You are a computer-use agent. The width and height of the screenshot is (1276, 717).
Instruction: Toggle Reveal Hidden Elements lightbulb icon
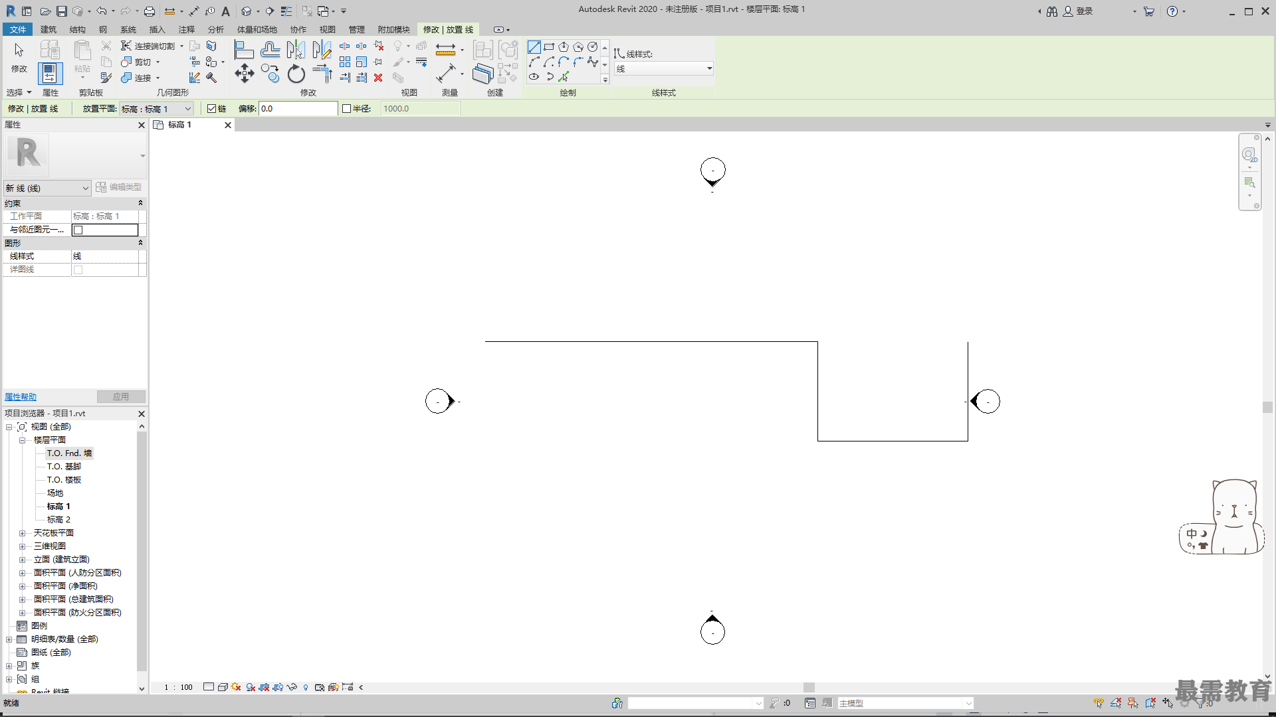(306, 687)
